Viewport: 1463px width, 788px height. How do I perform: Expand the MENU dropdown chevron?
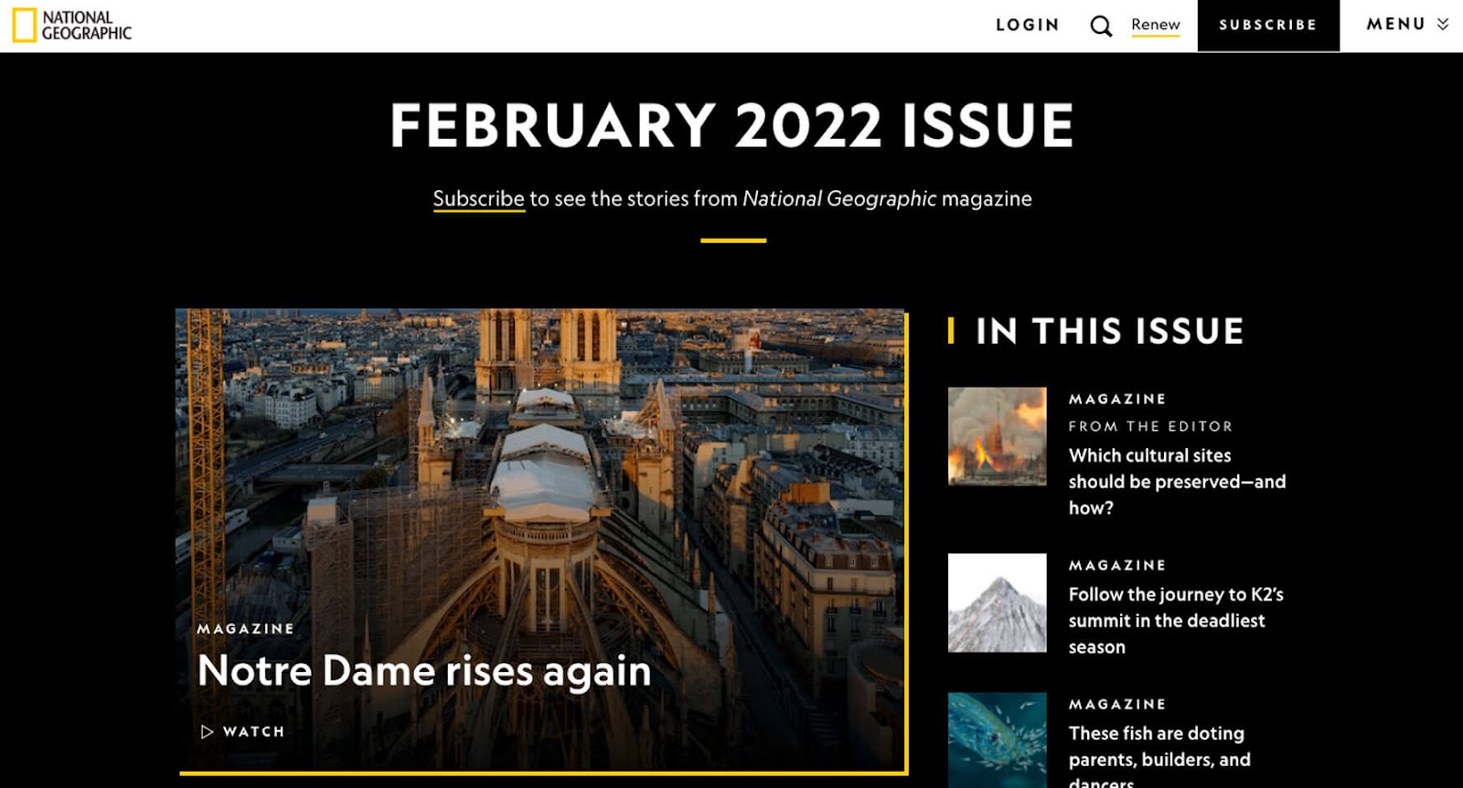1443,25
